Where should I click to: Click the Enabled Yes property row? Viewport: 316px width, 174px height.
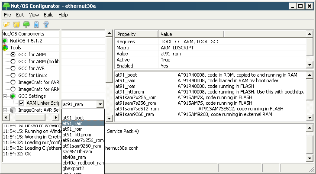click(x=211, y=66)
